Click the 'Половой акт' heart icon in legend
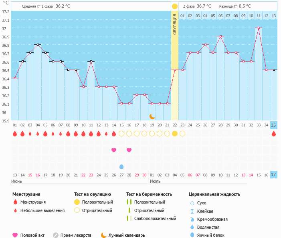Screen dimensions: 281x238 (15, 235)
